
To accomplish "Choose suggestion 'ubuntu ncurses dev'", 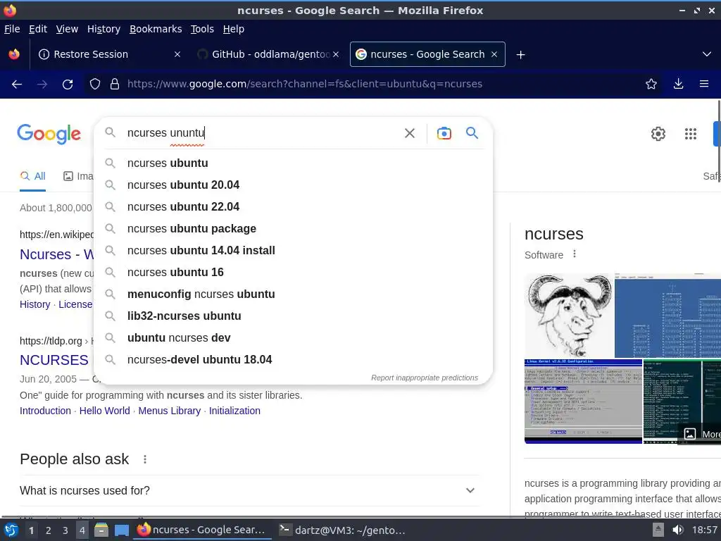I will coord(294,338).
